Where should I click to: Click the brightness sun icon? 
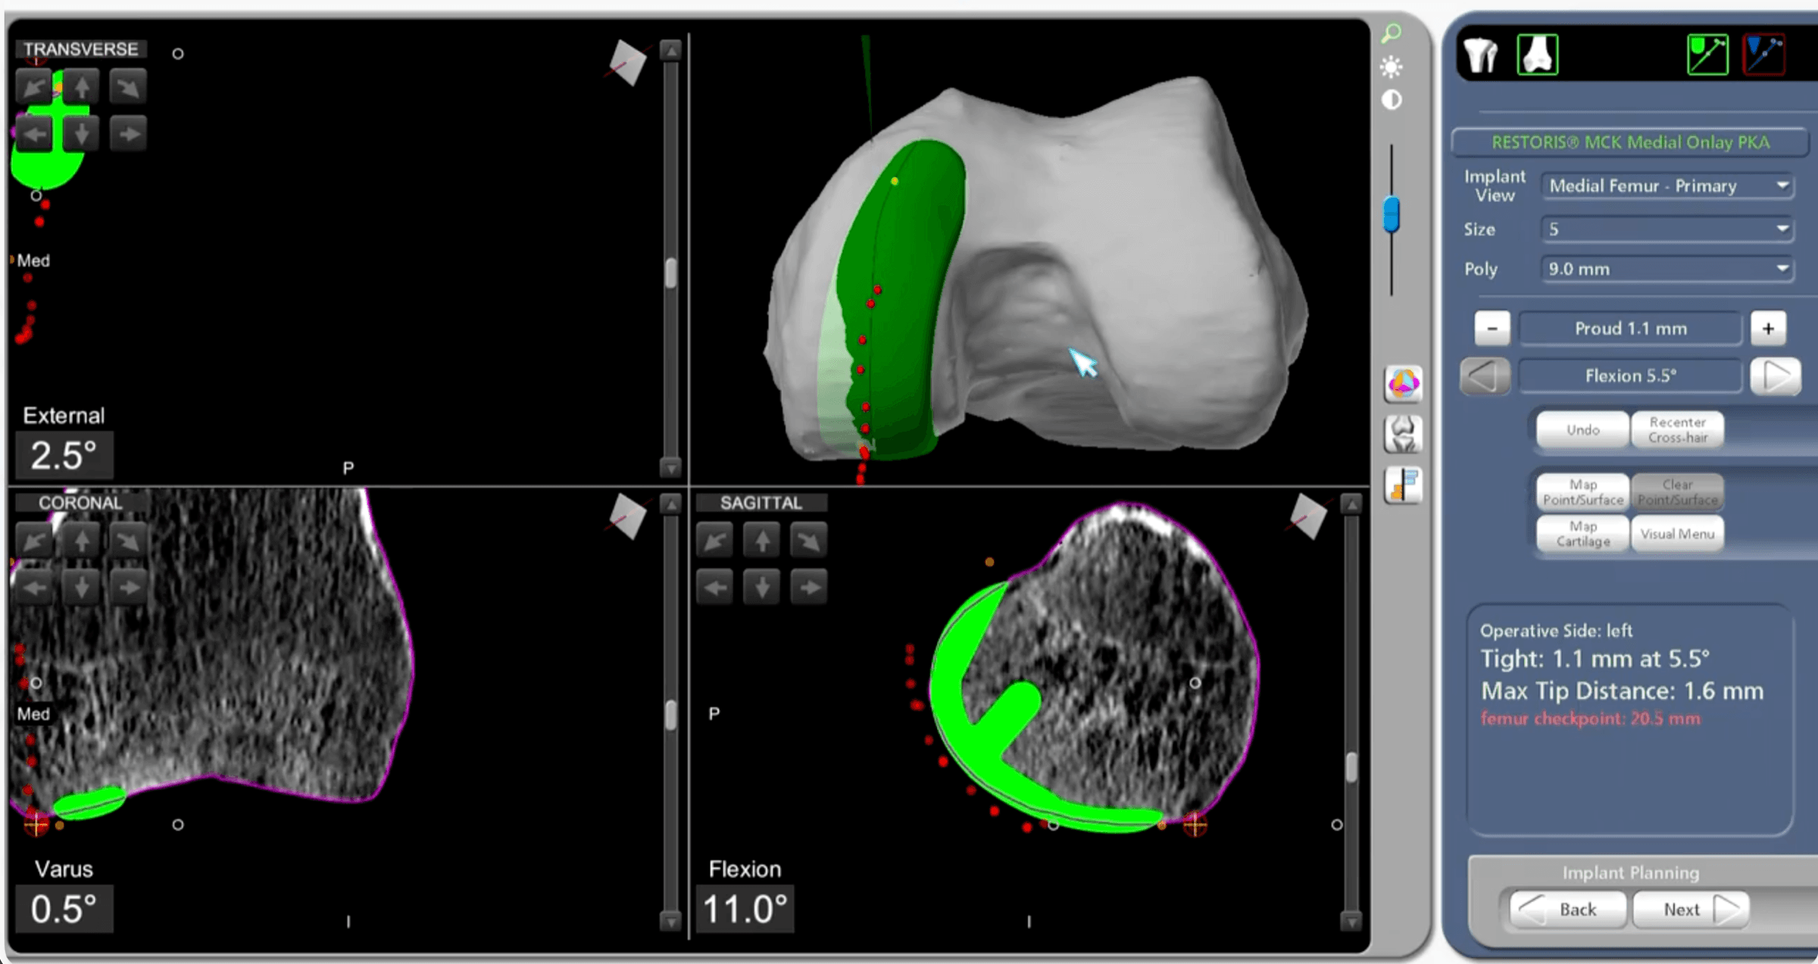1392,67
